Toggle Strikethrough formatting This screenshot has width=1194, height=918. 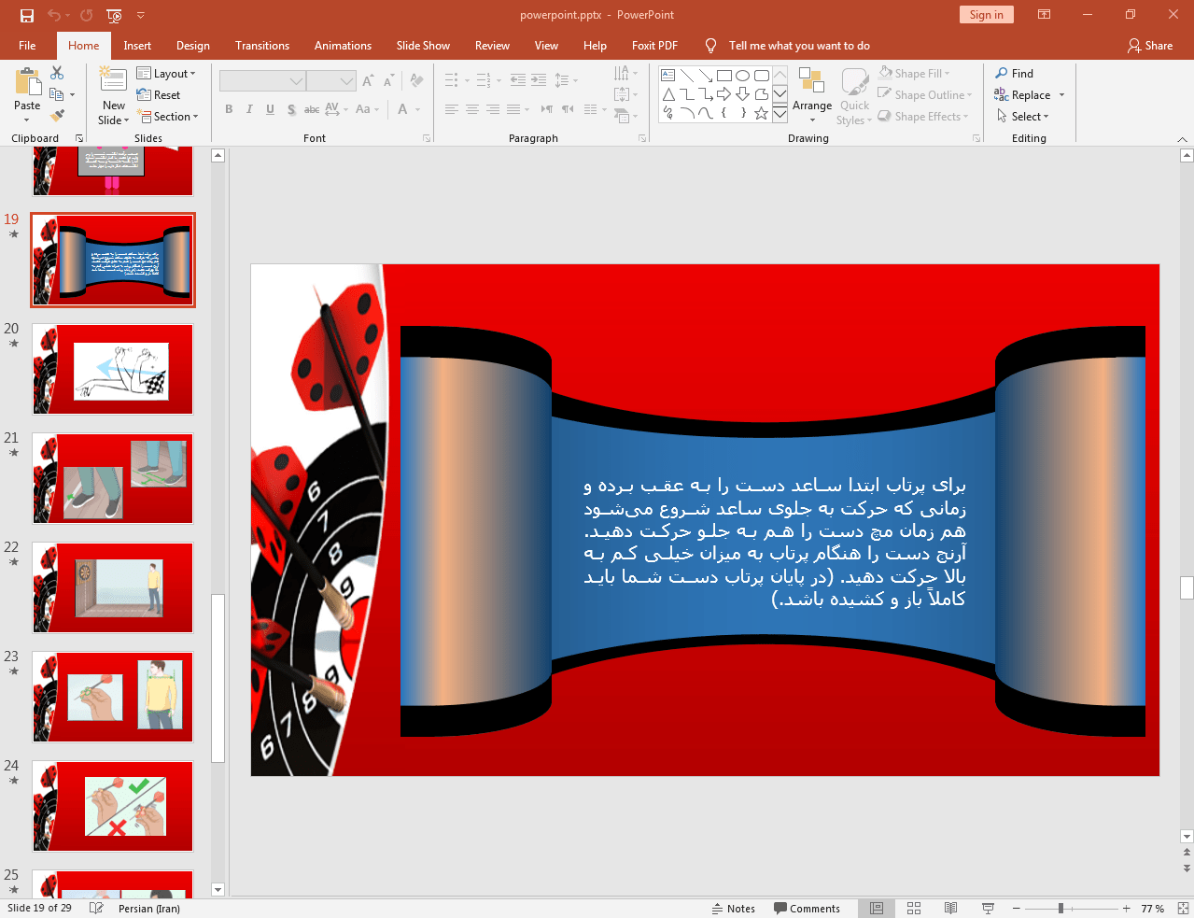tap(312, 109)
